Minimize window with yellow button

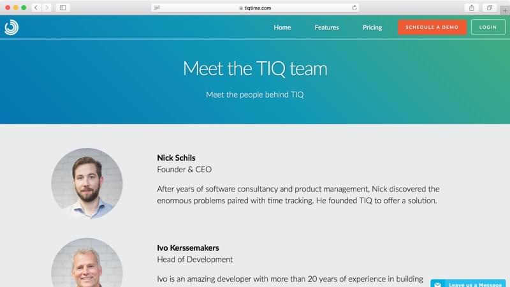pos(15,8)
